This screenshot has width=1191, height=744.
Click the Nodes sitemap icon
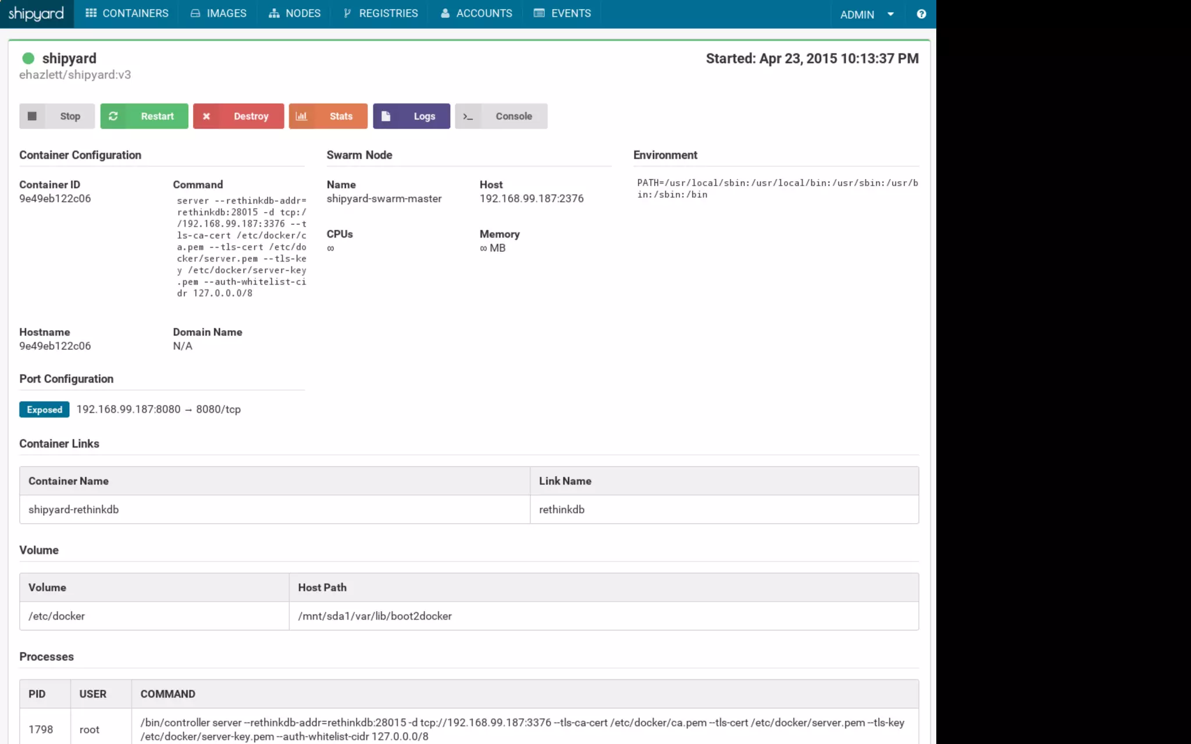(274, 13)
